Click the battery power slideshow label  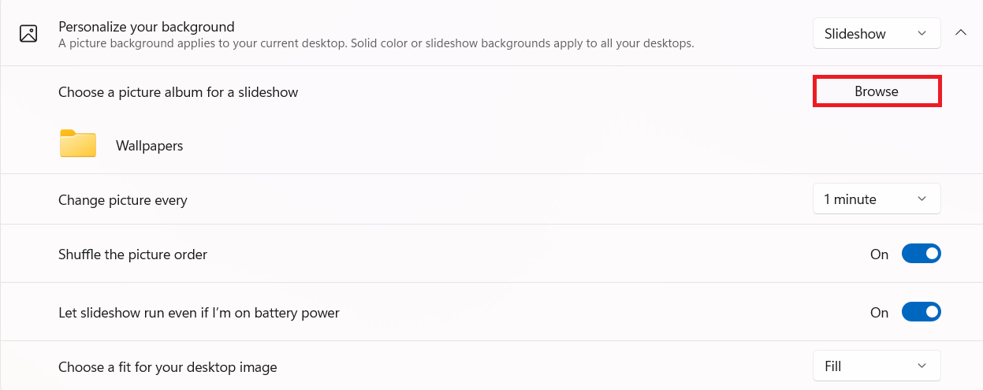coord(199,313)
